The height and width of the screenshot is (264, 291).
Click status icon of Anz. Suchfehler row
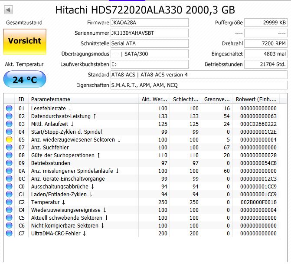pos(9,147)
